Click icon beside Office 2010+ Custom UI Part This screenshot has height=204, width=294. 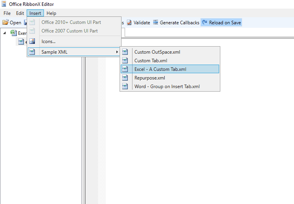pos(32,22)
